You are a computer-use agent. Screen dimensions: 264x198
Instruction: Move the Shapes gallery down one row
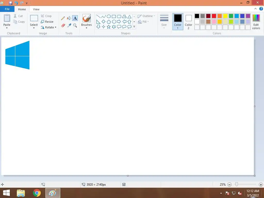pyautogui.click(x=134, y=22)
